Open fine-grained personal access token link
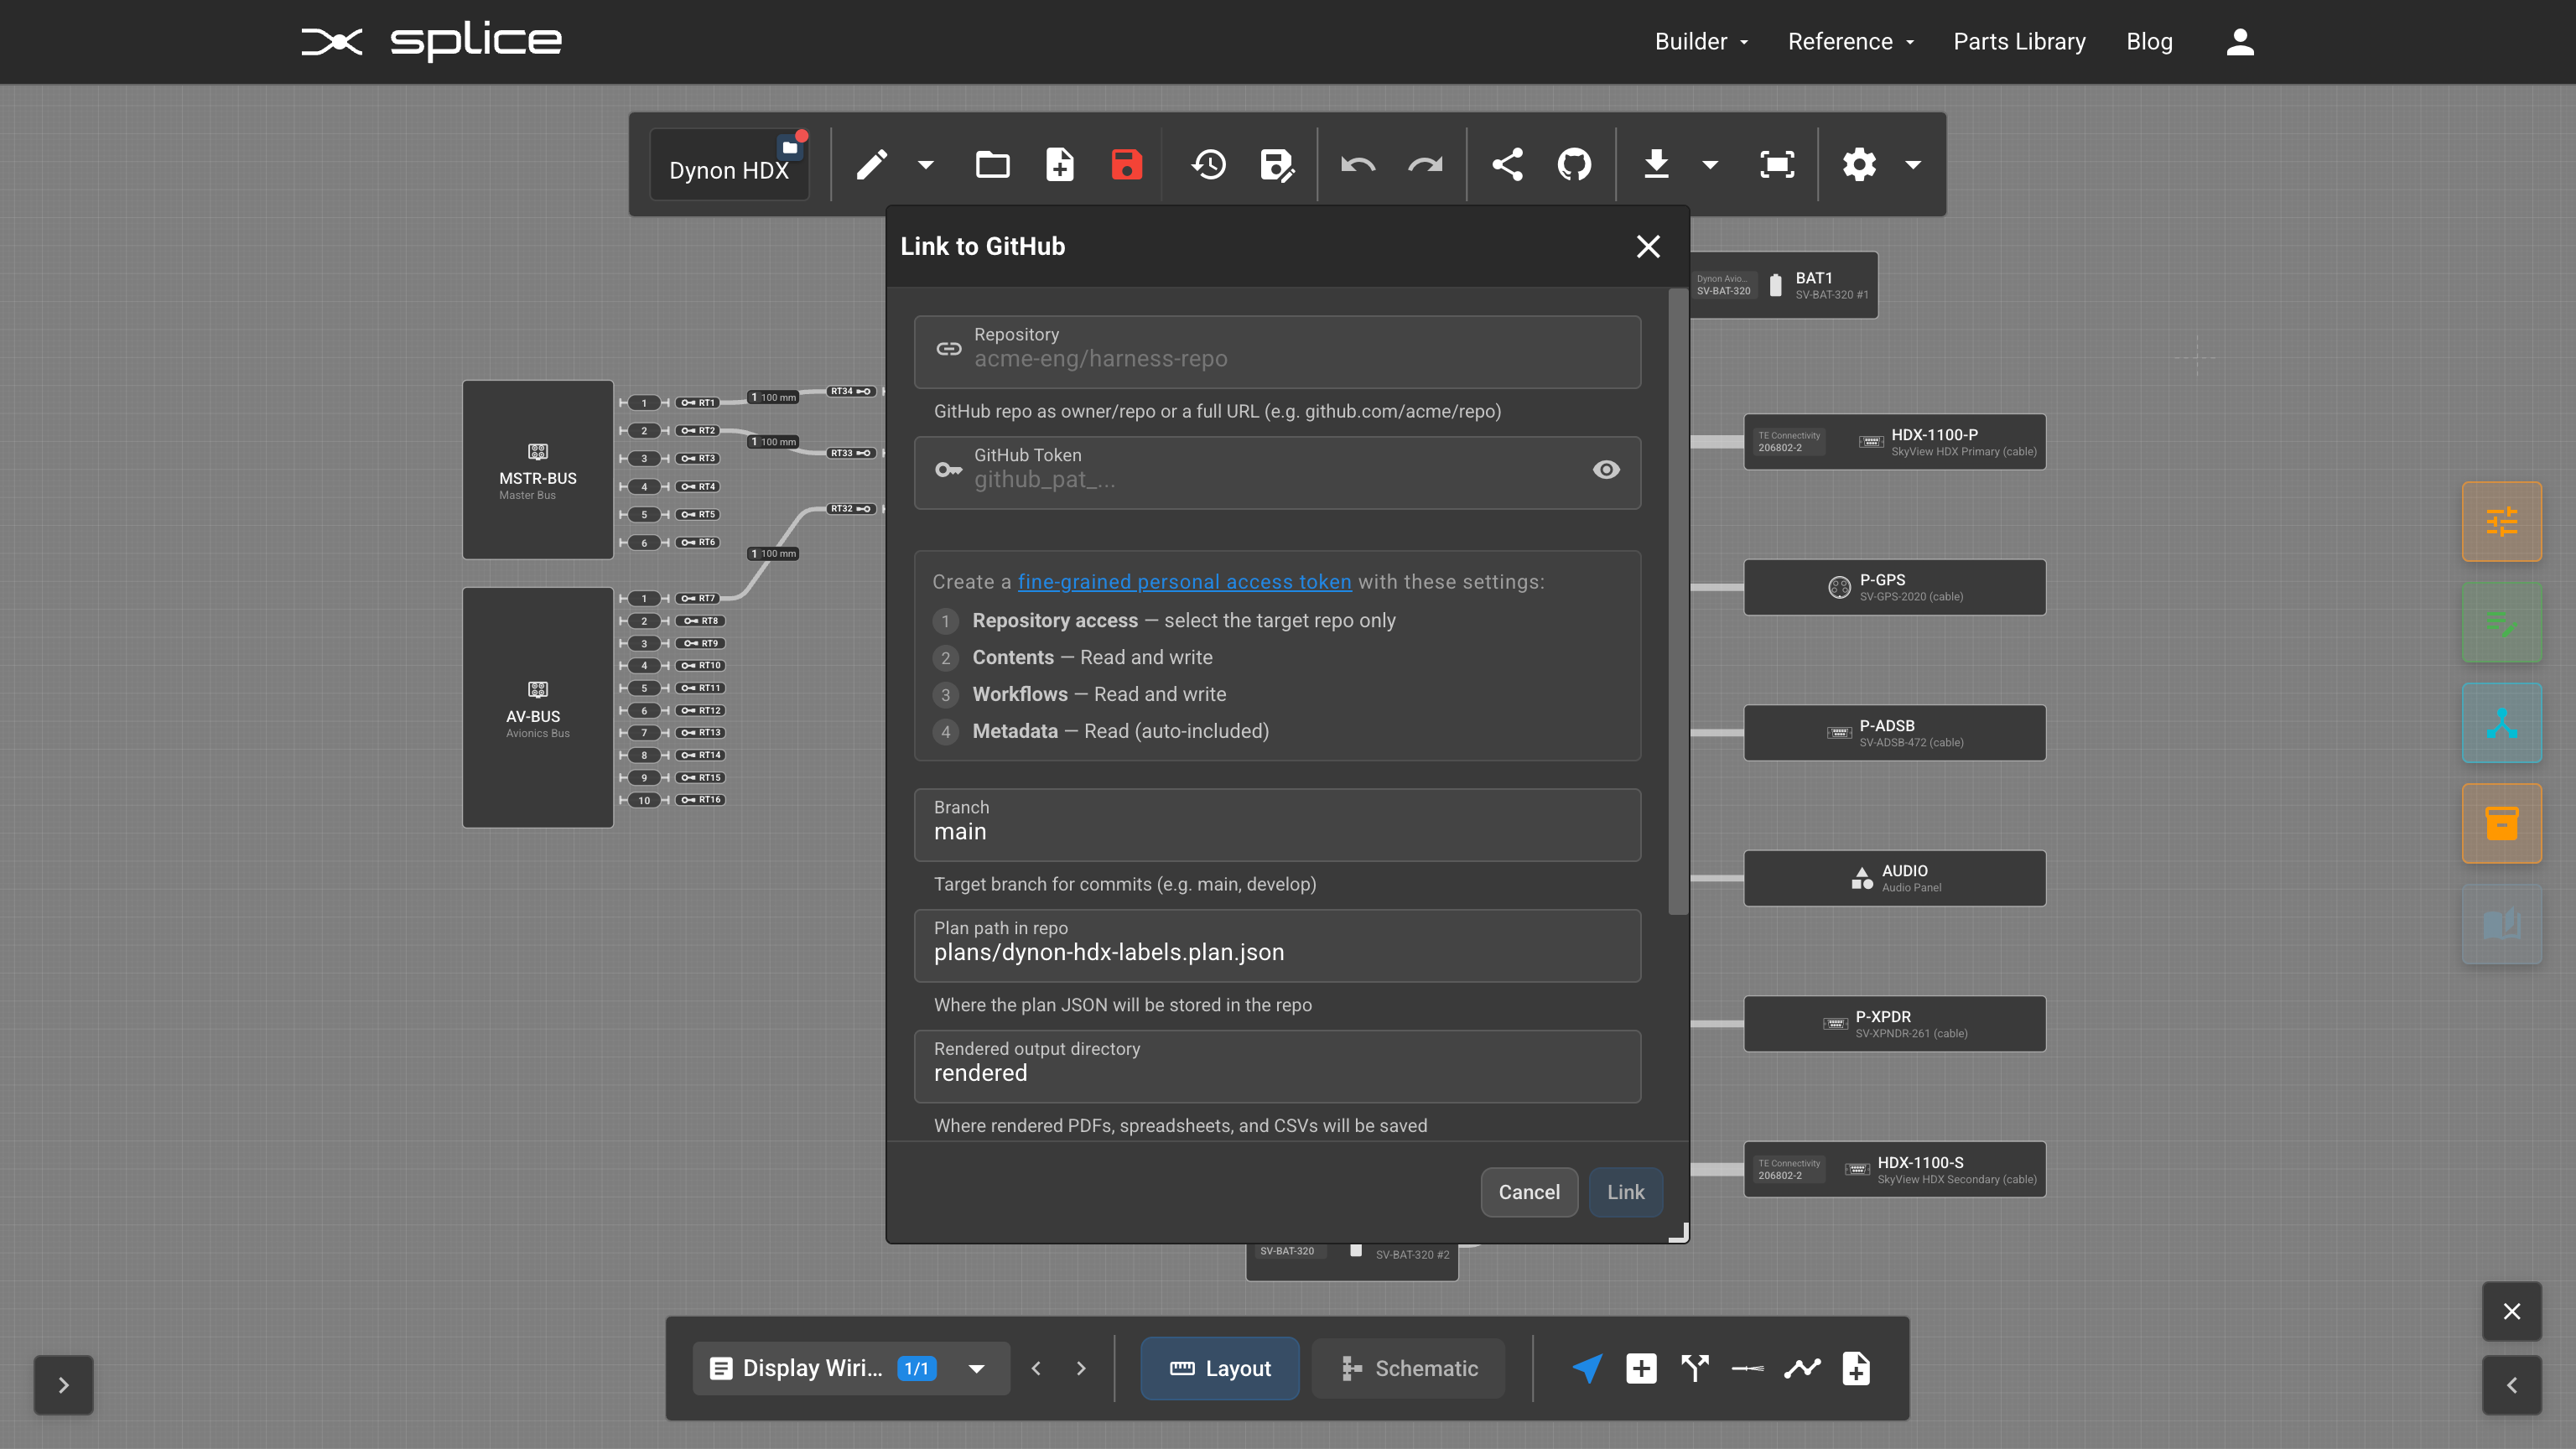 pyautogui.click(x=1184, y=581)
